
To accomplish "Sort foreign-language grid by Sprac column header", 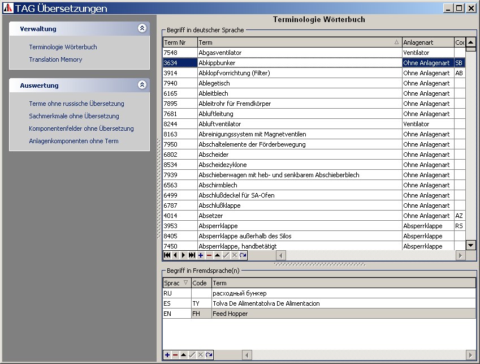I will pyautogui.click(x=176, y=283).
